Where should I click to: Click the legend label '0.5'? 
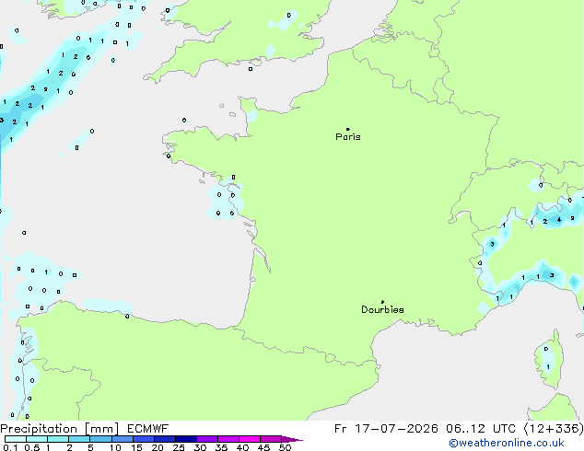click(31, 447)
